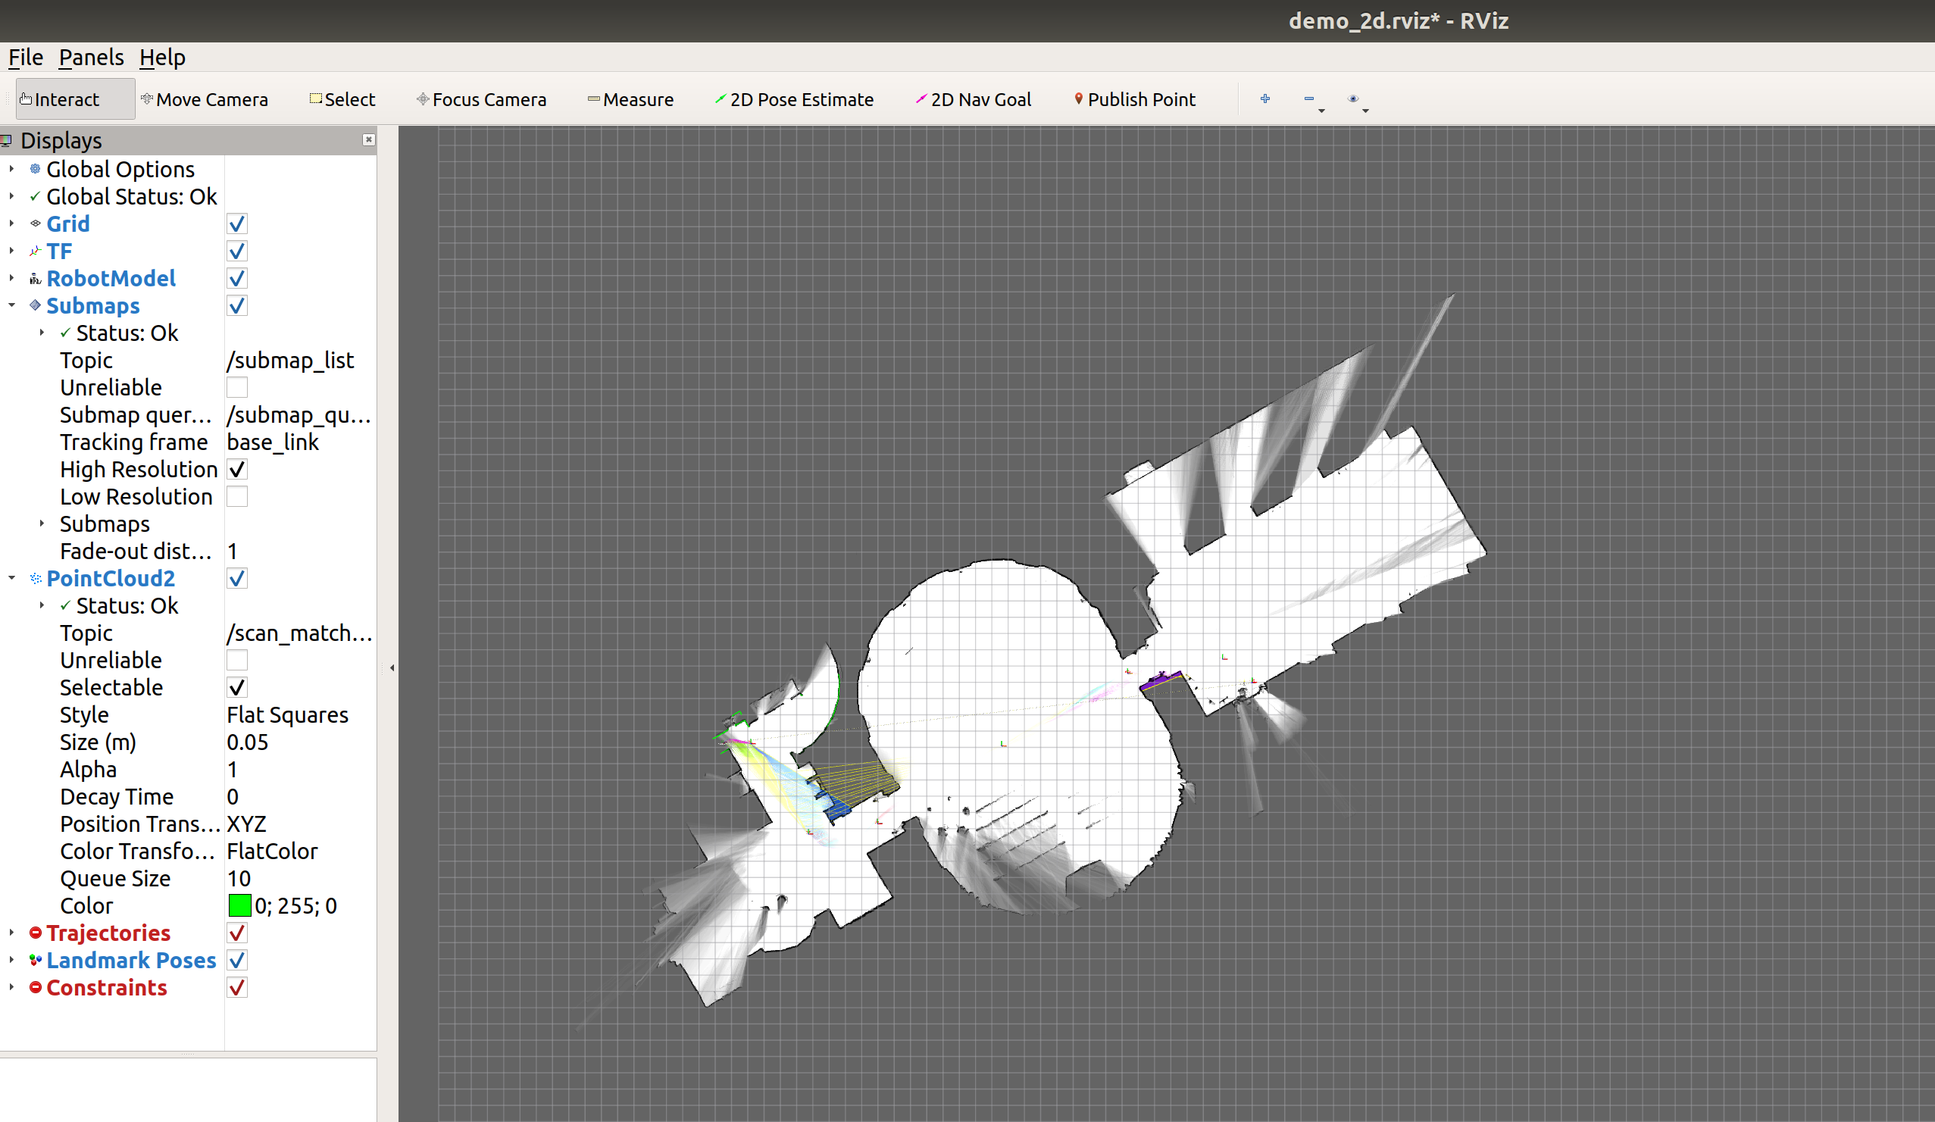Screen dimensions: 1935x1122
Task: Open the File menu
Action: pos(25,58)
